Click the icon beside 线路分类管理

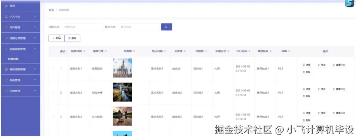coord(7,38)
